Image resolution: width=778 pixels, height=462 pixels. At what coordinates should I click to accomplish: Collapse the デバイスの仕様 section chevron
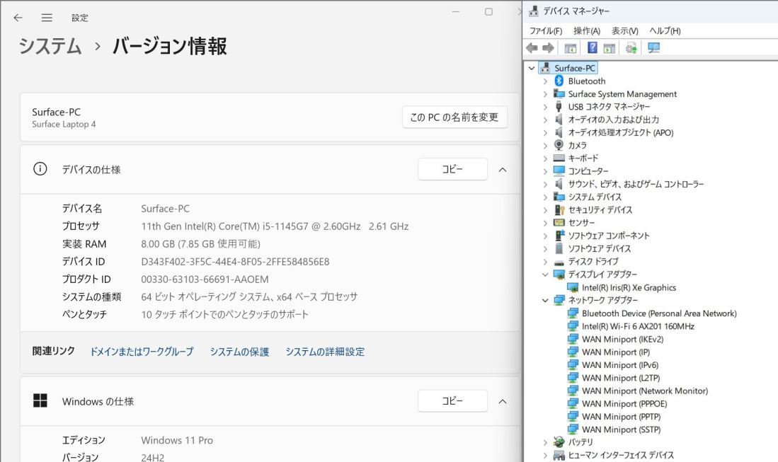coord(503,170)
